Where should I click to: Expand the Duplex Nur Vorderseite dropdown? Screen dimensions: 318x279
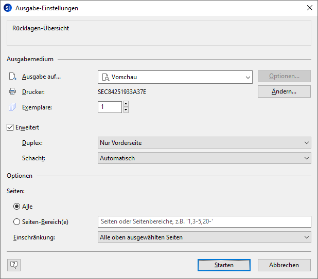tap(204, 143)
